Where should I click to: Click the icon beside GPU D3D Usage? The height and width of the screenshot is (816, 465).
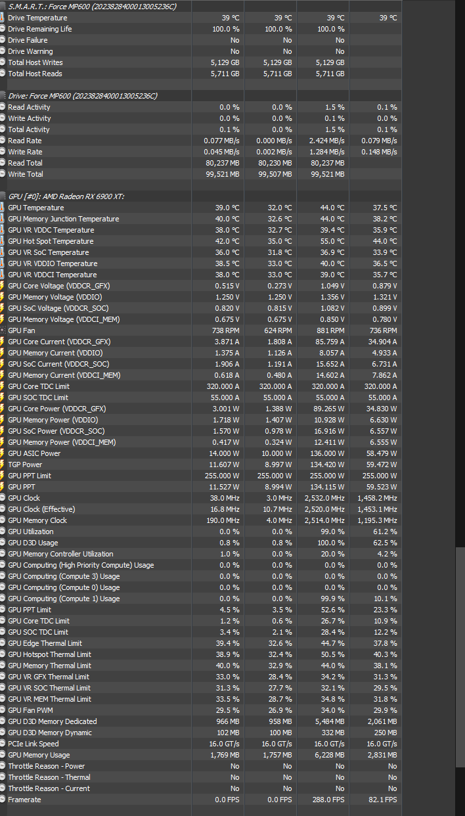(x=3, y=543)
